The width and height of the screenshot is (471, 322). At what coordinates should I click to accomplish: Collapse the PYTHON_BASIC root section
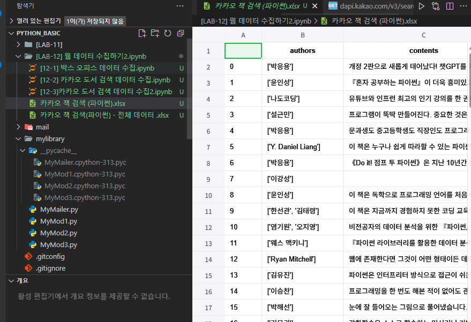(x=11, y=33)
